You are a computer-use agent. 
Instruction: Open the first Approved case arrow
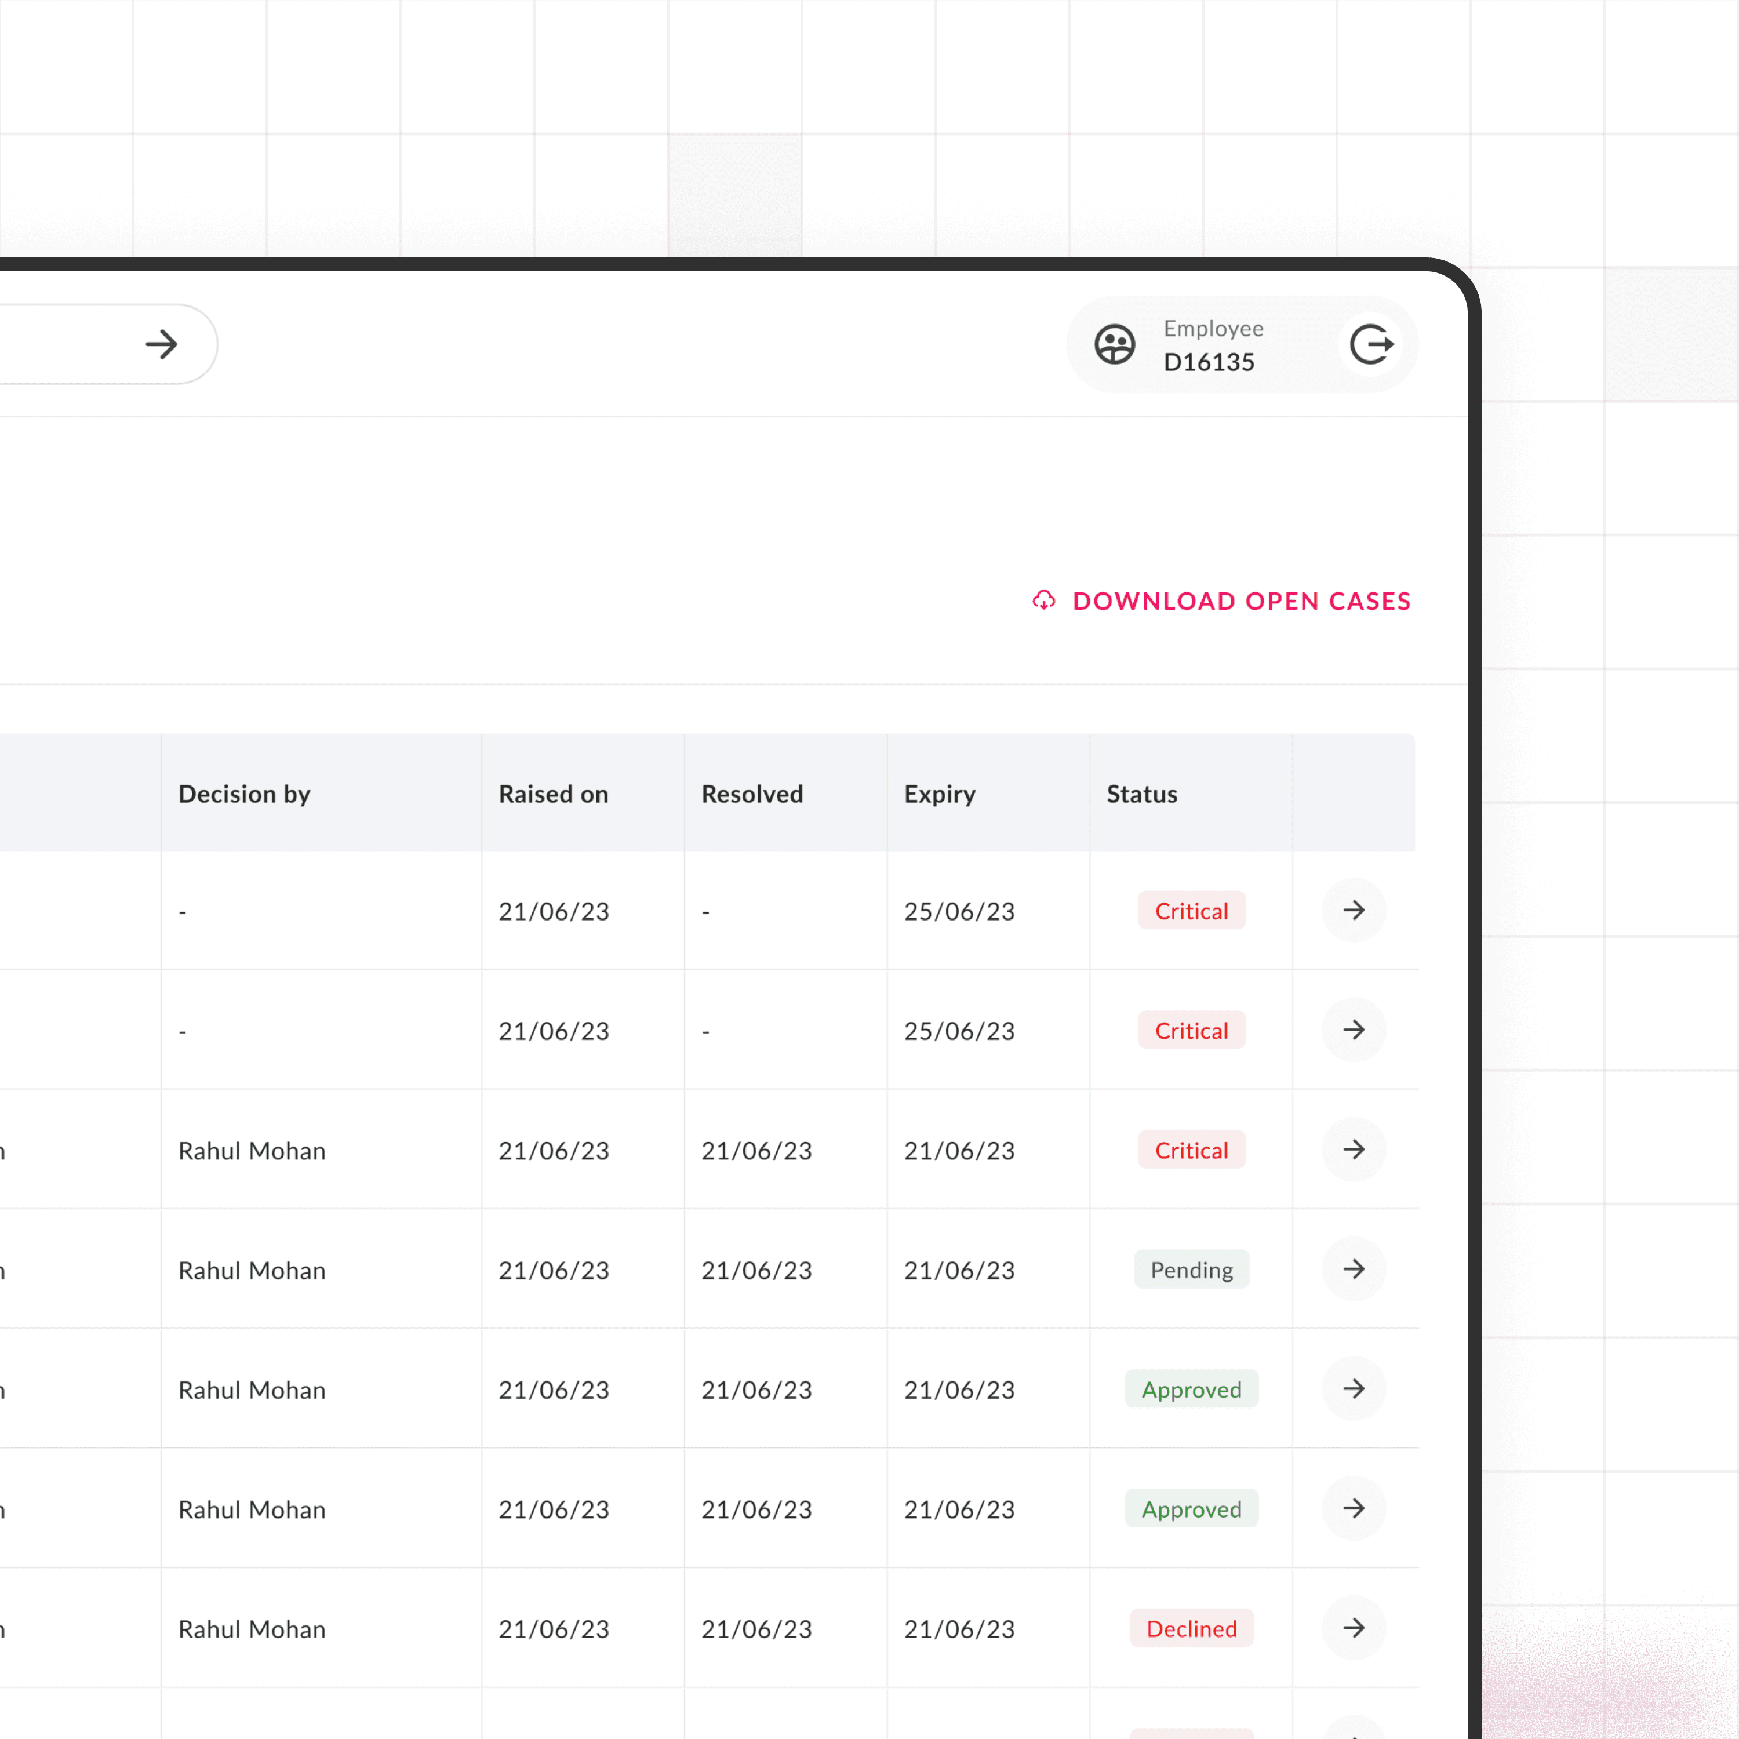(1354, 1389)
